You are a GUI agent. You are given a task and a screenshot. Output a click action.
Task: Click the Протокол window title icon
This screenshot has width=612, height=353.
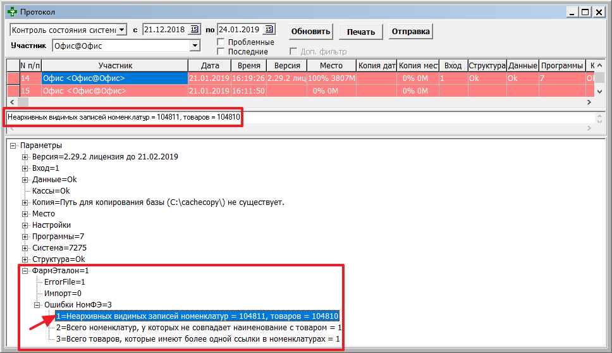click(11, 11)
